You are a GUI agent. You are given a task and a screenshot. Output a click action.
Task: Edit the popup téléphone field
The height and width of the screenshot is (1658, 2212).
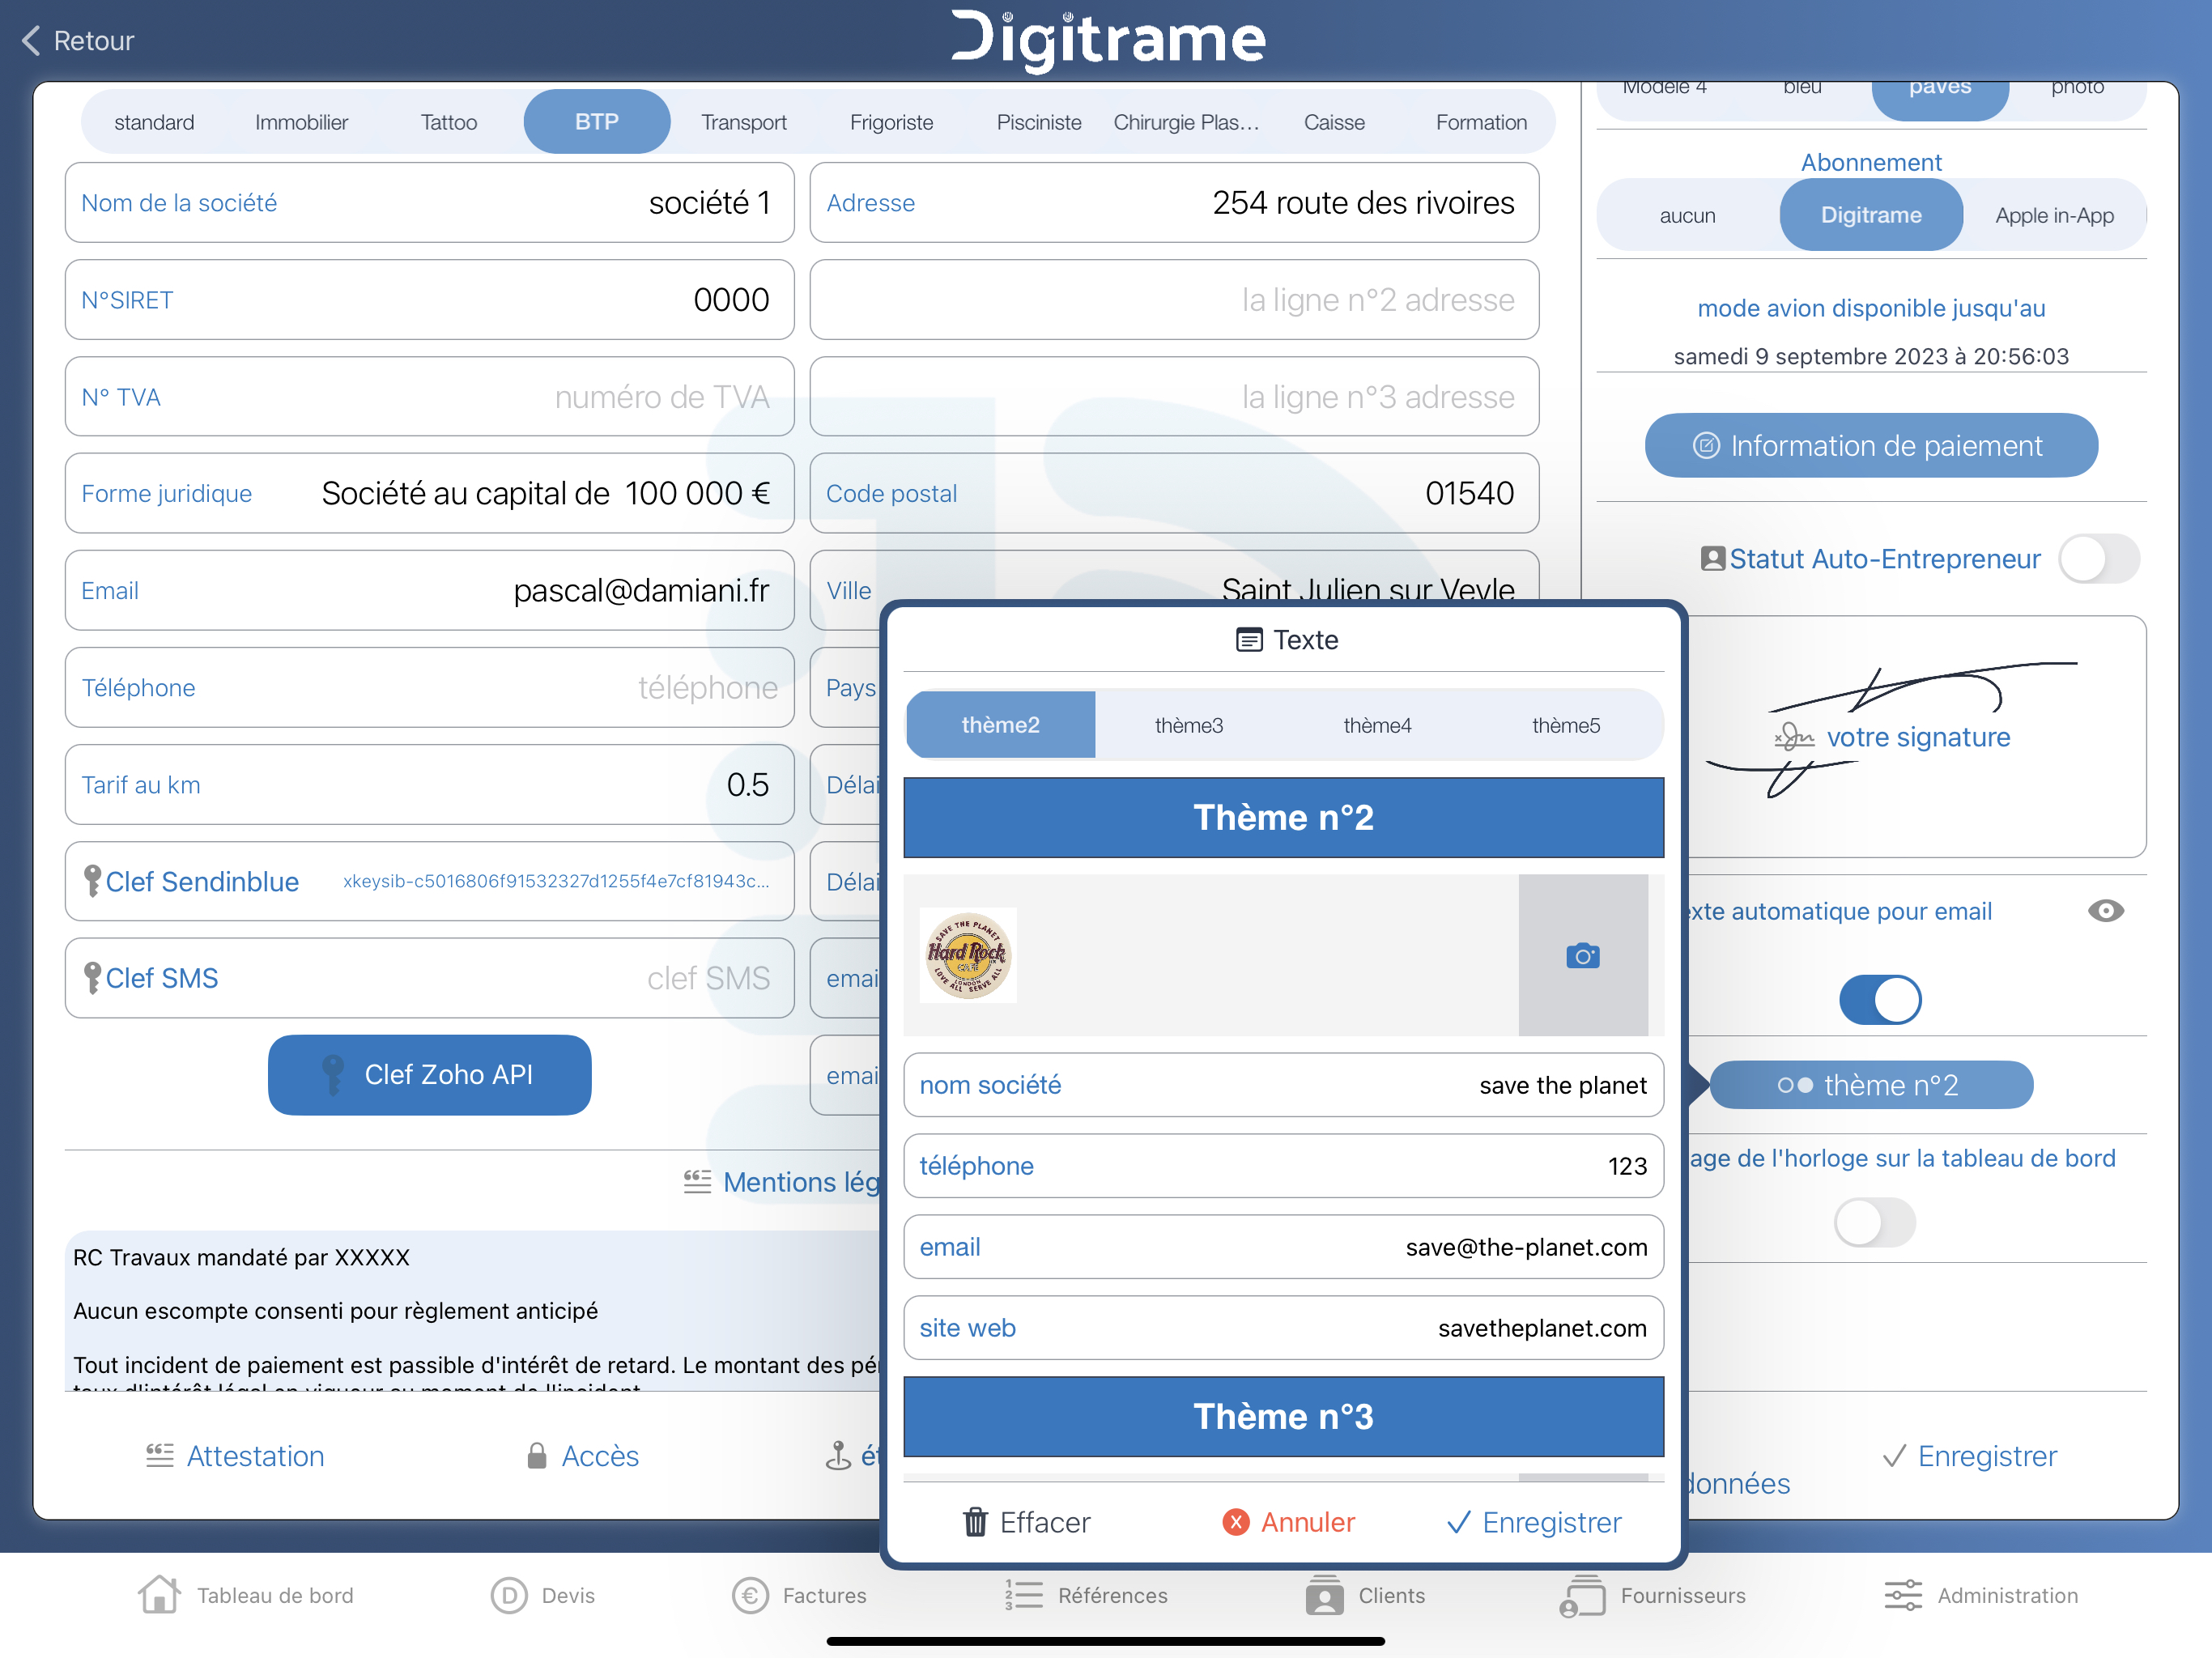1283,1166
